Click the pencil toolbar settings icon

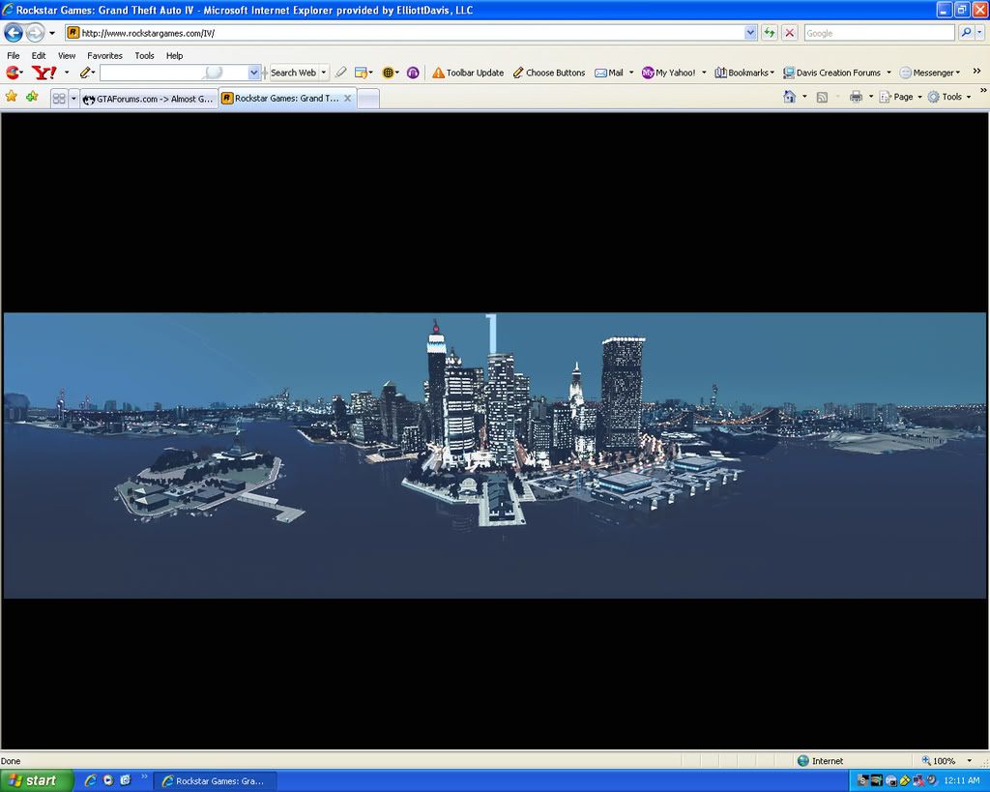(x=85, y=73)
